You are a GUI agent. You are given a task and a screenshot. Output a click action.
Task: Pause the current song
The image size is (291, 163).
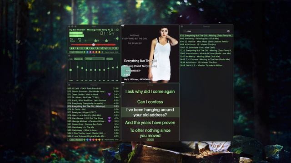[82, 48]
